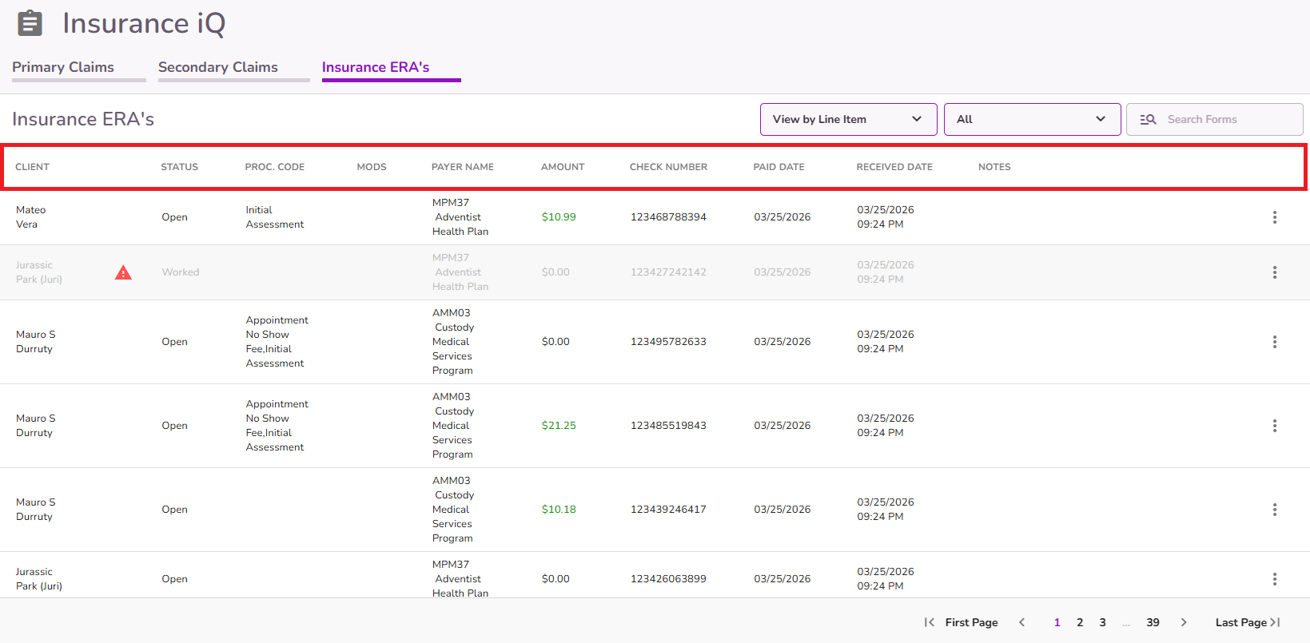The height and width of the screenshot is (643, 1310).
Task: Sort by CHECK NUMBER column header
Action: [x=668, y=167]
